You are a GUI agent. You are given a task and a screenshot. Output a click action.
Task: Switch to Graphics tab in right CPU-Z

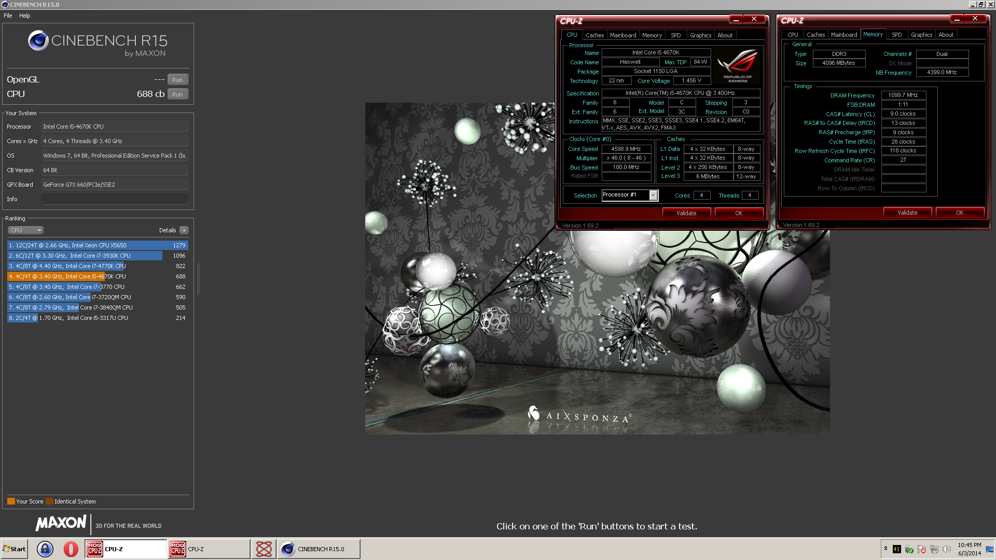(x=921, y=35)
